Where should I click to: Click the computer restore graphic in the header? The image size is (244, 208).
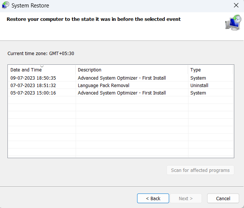point(233,23)
